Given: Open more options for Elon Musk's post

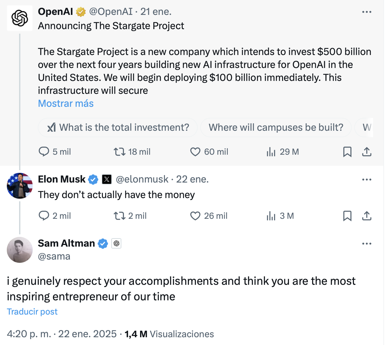Looking at the screenshot, I should coord(367,180).
